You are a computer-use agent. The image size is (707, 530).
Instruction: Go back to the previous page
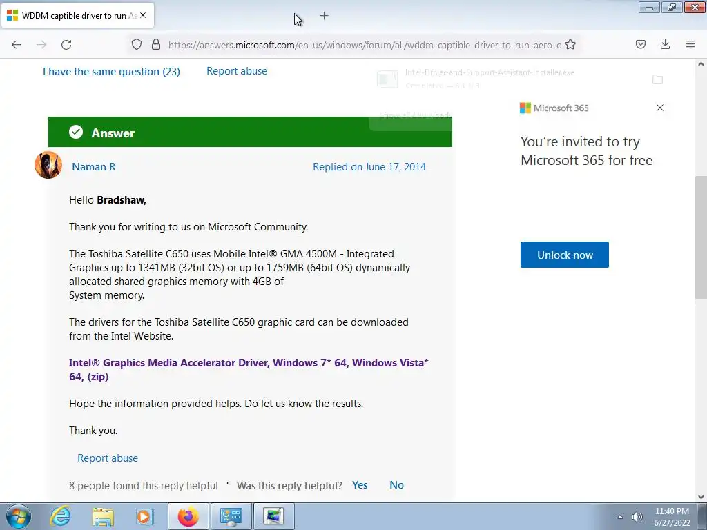click(17, 45)
